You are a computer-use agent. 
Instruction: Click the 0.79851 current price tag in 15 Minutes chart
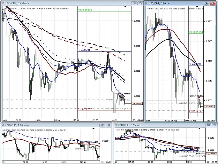(137, 103)
